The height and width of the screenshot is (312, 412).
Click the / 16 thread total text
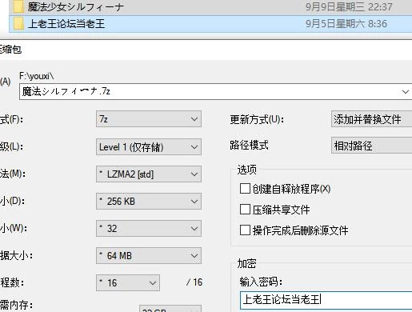(194, 282)
